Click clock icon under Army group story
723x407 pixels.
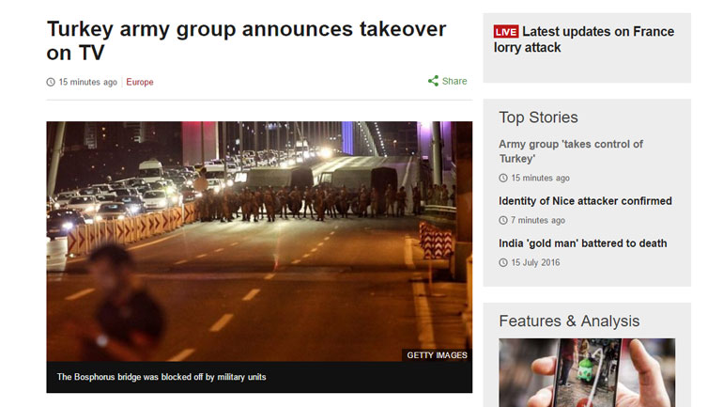[x=503, y=178]
